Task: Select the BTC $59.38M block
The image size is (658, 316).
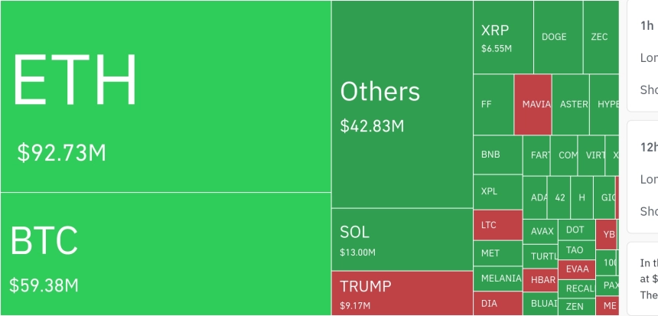Action: click(x=165, y=253)
